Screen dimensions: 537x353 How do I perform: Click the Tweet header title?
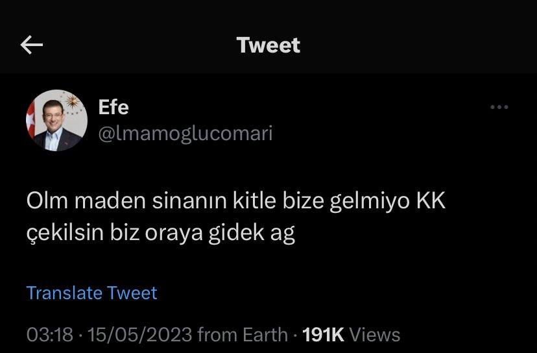tap(268, 45)
